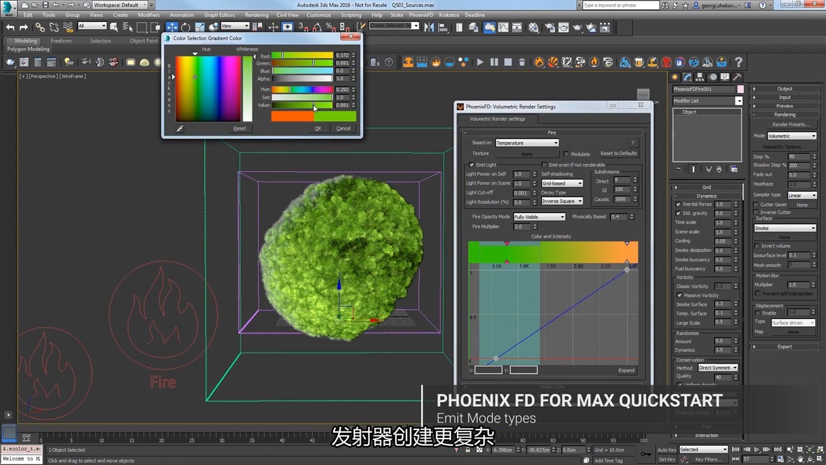Click the Green channel slider in Color Selector
This screenshot has width=826, height=465.
pos(302,63)
